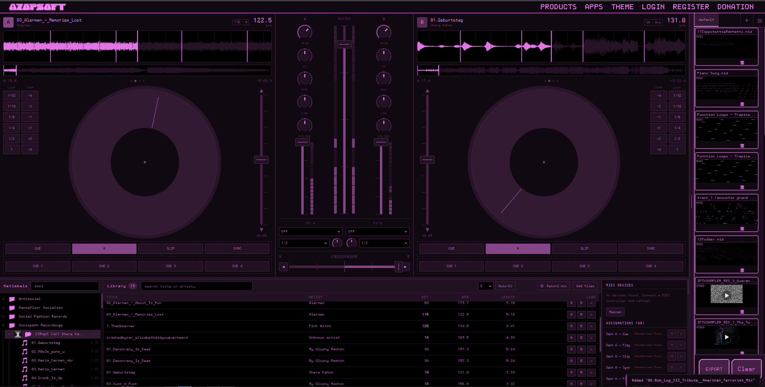Open the APPS menu
The width and height of the screenshot is (765, 387).
tap(594, 7)
